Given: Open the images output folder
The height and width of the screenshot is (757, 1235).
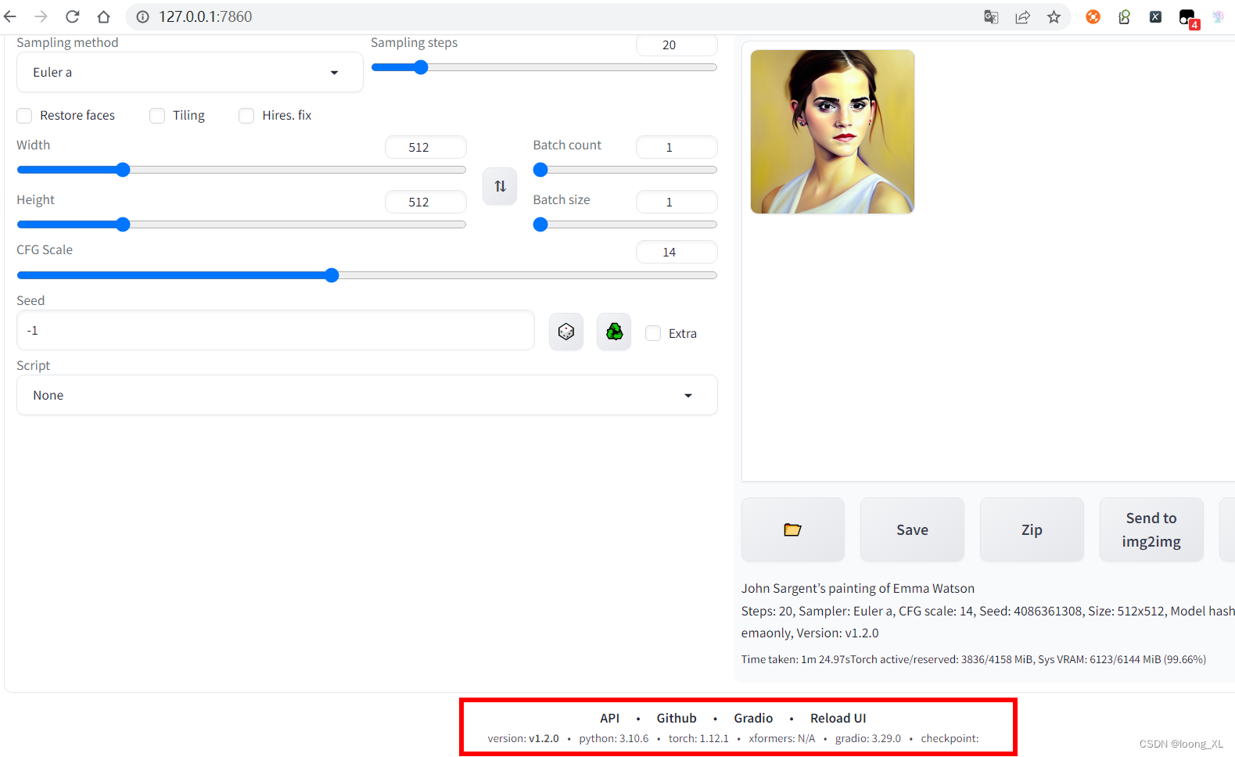Looking at the screenshot, I should [x=793, y=529].
